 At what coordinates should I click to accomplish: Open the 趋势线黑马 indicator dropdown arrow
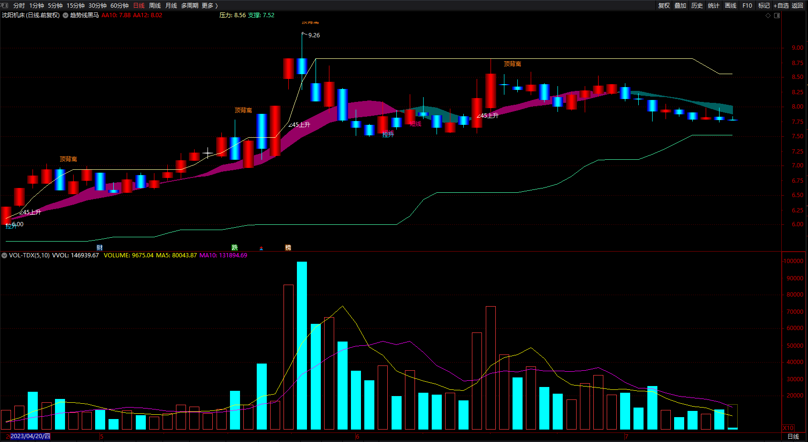click(x=66, y=15)
